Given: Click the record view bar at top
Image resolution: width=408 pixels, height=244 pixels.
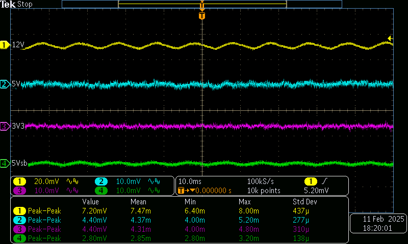Looking at the screenshot, I should tap(202, 4).
